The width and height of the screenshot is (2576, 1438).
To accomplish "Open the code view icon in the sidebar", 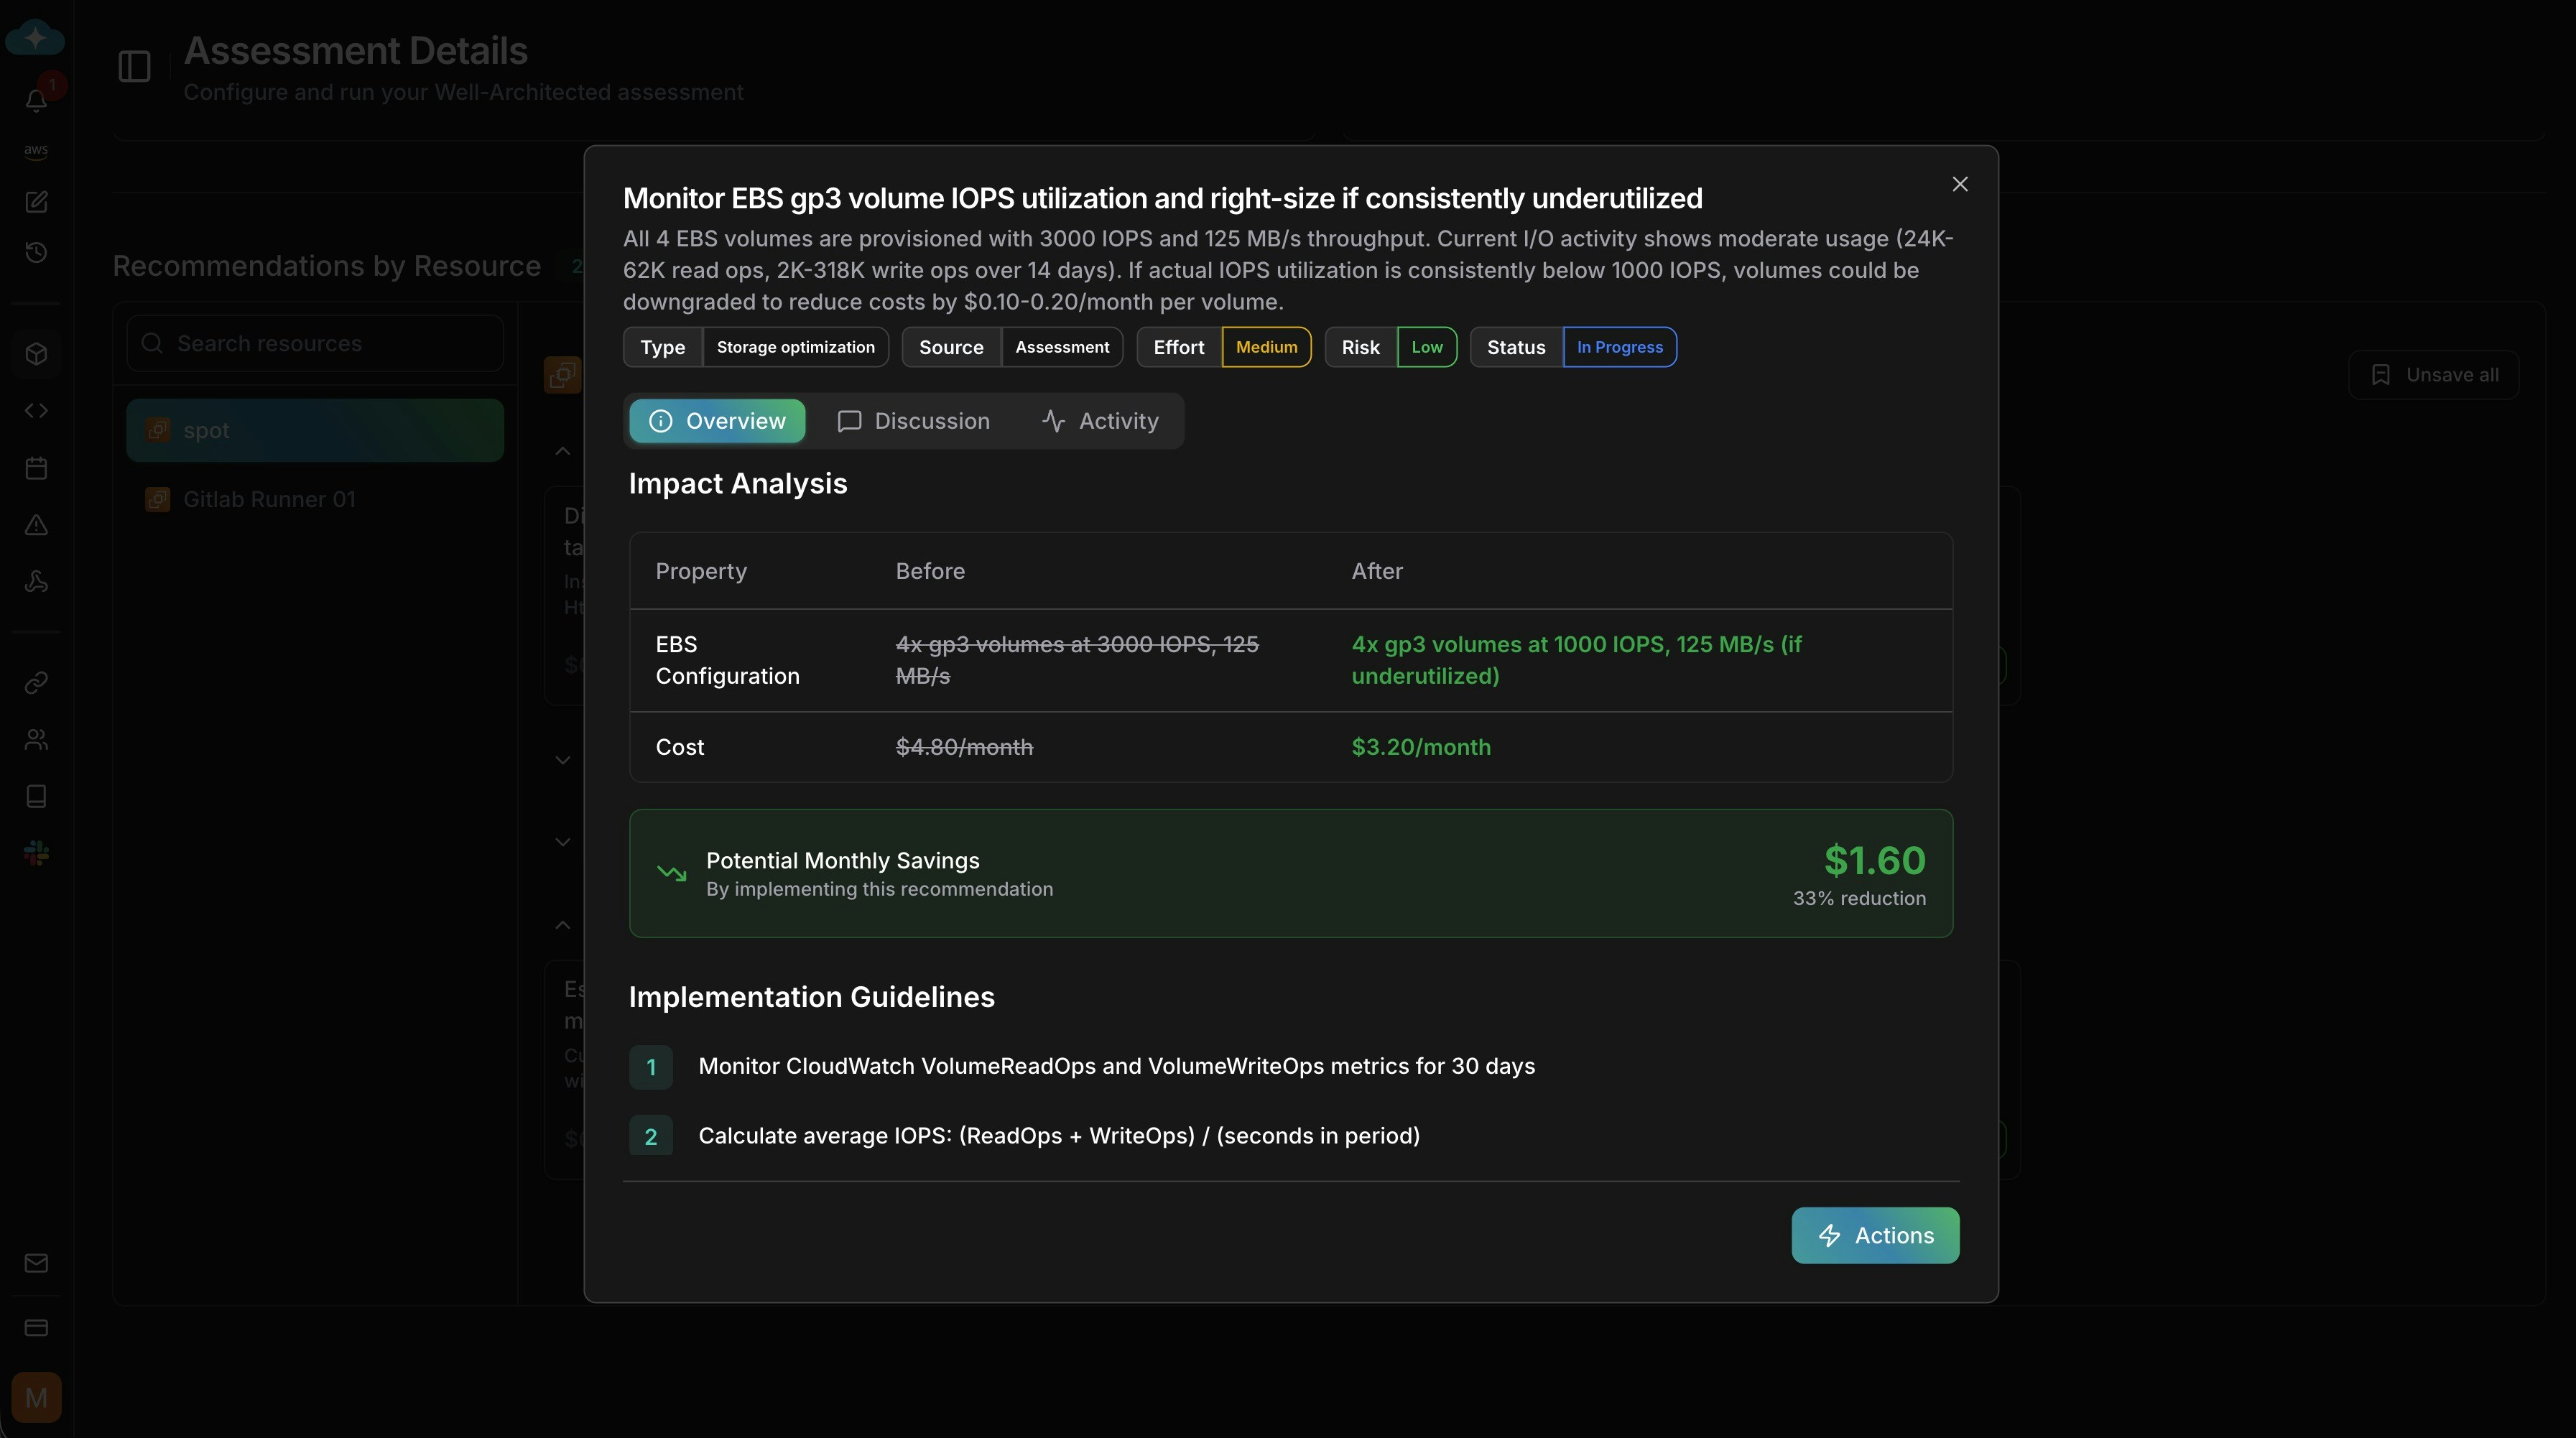I will pyautogui.click(x=36, y=410).
